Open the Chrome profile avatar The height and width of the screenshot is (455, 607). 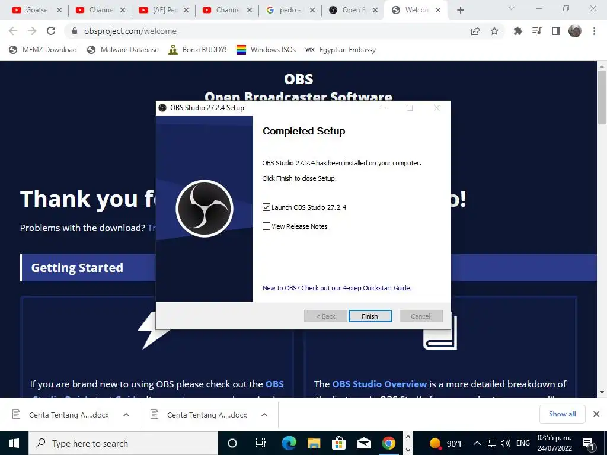575,31
